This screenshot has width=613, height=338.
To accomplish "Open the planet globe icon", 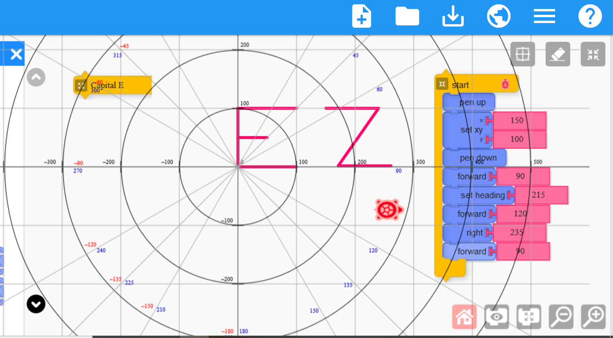I will [x=499, y=16].
